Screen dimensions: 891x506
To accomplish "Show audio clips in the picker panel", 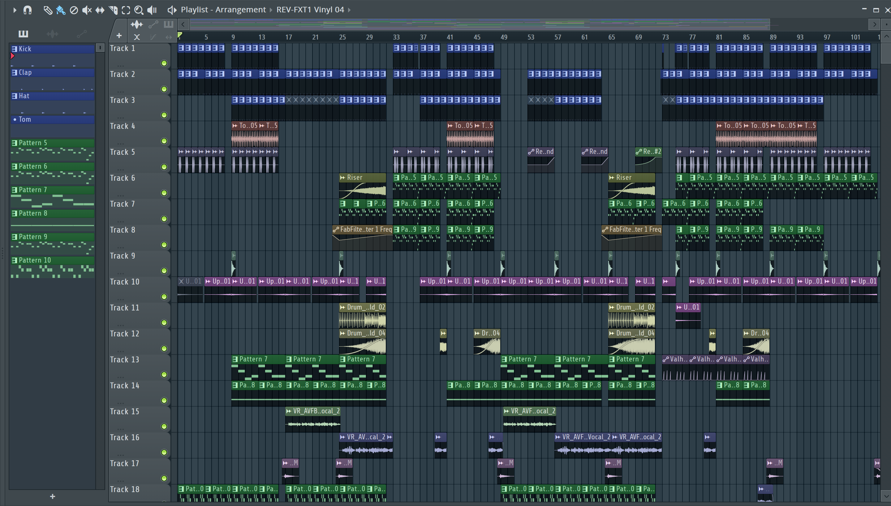I will (52, 34).
